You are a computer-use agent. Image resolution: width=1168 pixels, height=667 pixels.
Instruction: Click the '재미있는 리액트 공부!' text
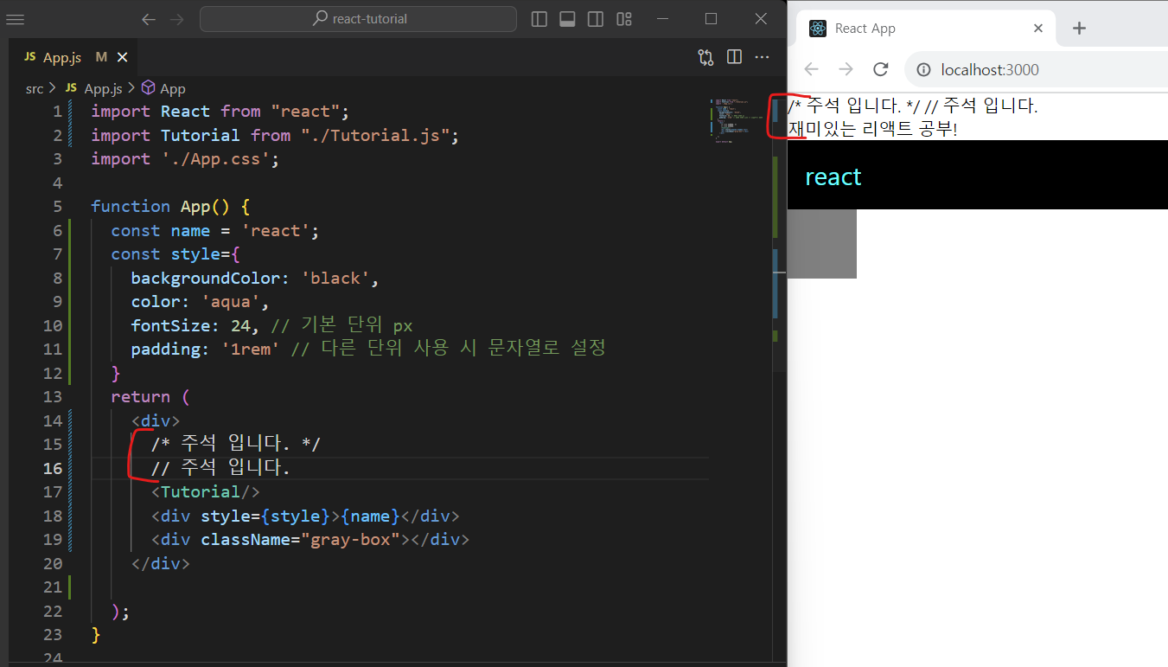(x=872, y=130)
